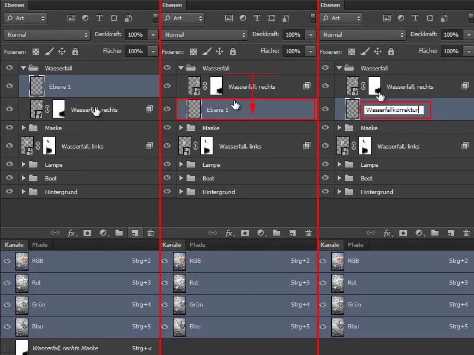Viewport: 474px width, 355px height.
Task: Expand the Boot group in right panel
Action: [339, 179]
